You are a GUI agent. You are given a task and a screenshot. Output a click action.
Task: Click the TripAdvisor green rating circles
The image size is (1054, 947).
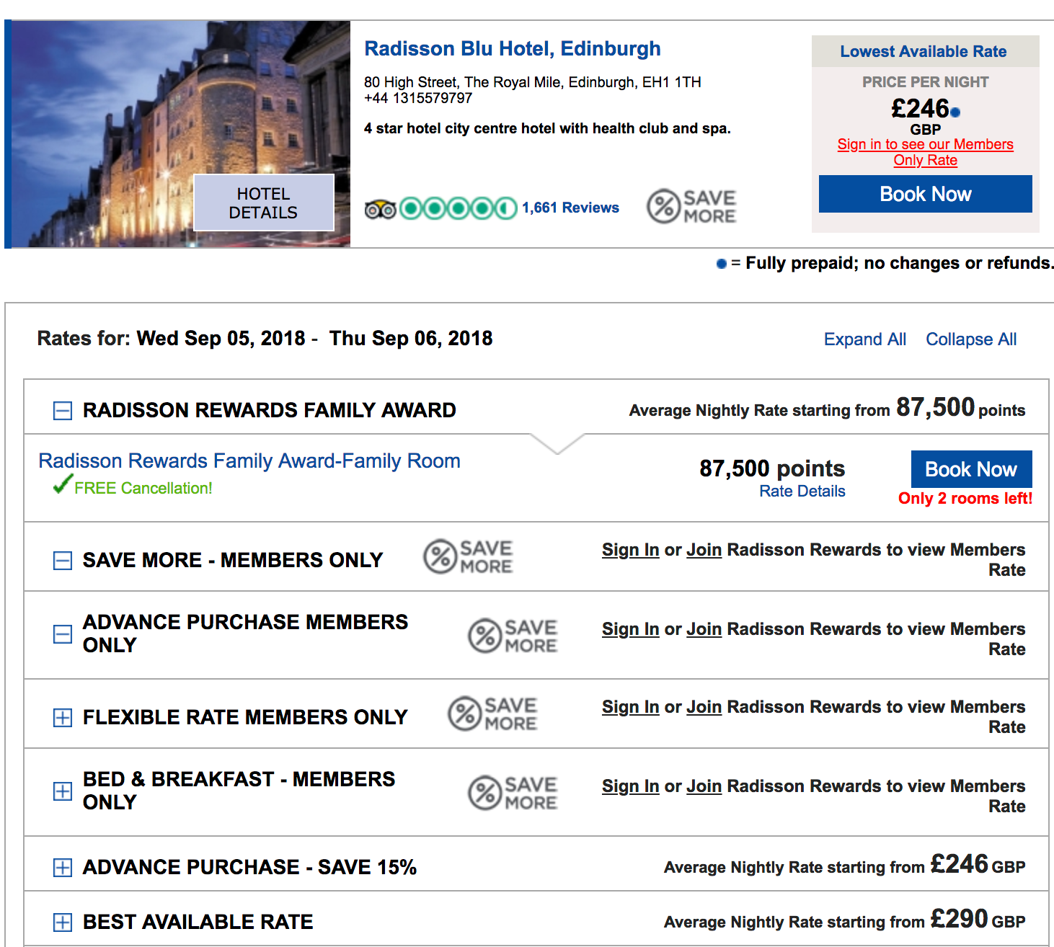458,208
